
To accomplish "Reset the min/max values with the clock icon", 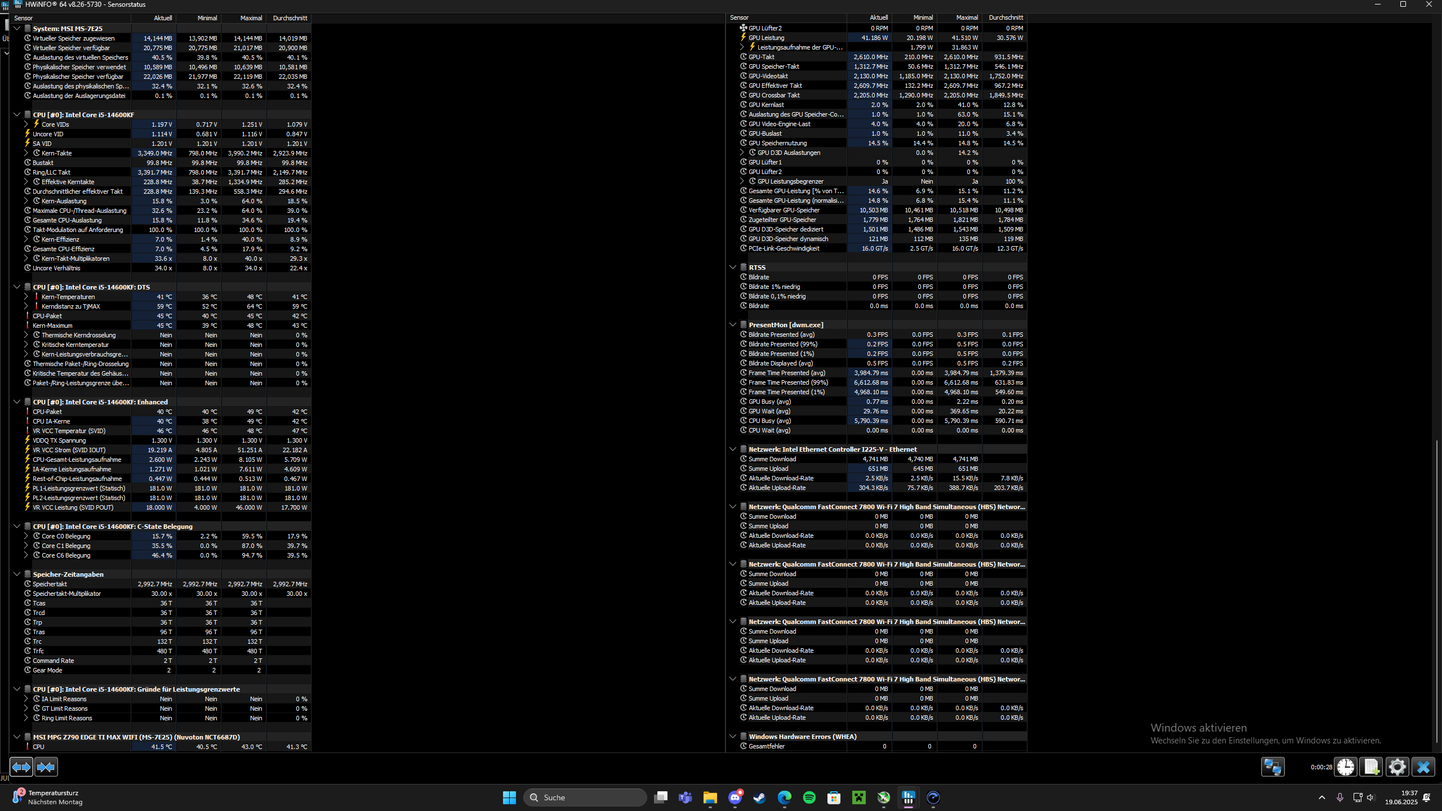I will pos(1346,767).
